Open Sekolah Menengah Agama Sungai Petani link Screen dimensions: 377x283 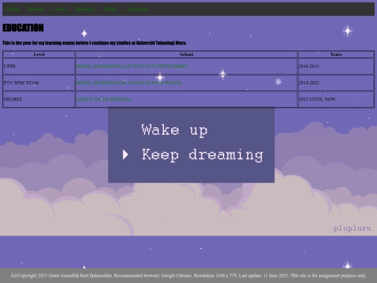pos(128,82)
